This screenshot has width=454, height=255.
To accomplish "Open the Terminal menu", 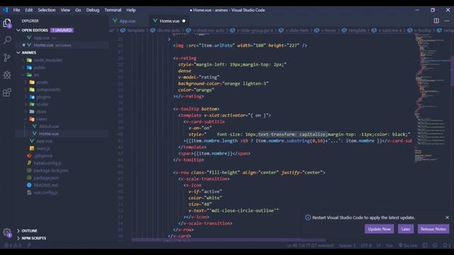I will coord(113,10).
